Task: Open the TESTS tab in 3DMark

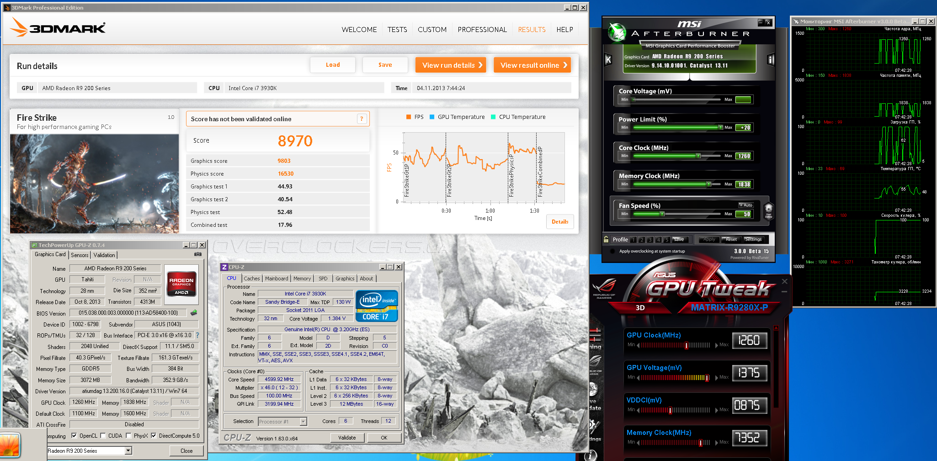Action: click(397, 30)
